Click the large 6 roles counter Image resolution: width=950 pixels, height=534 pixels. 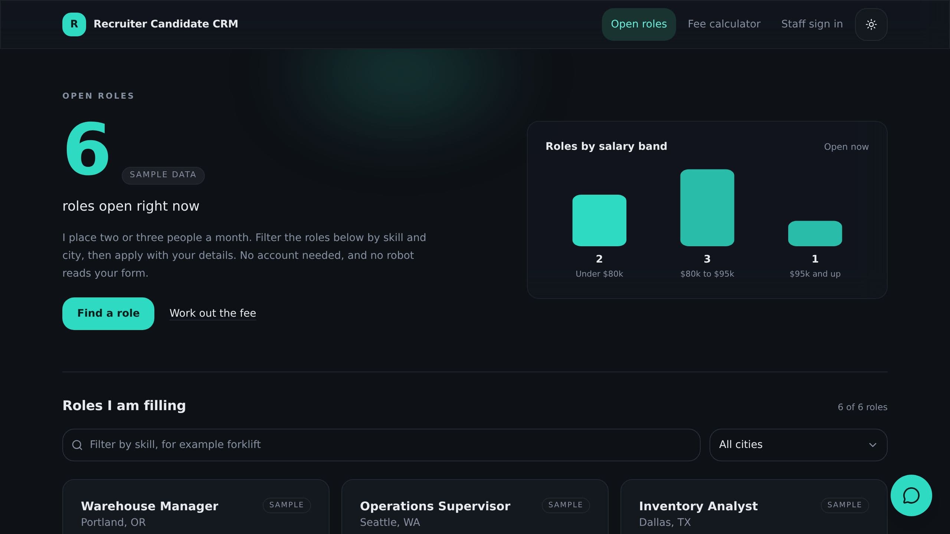click(x=87, y=149)
